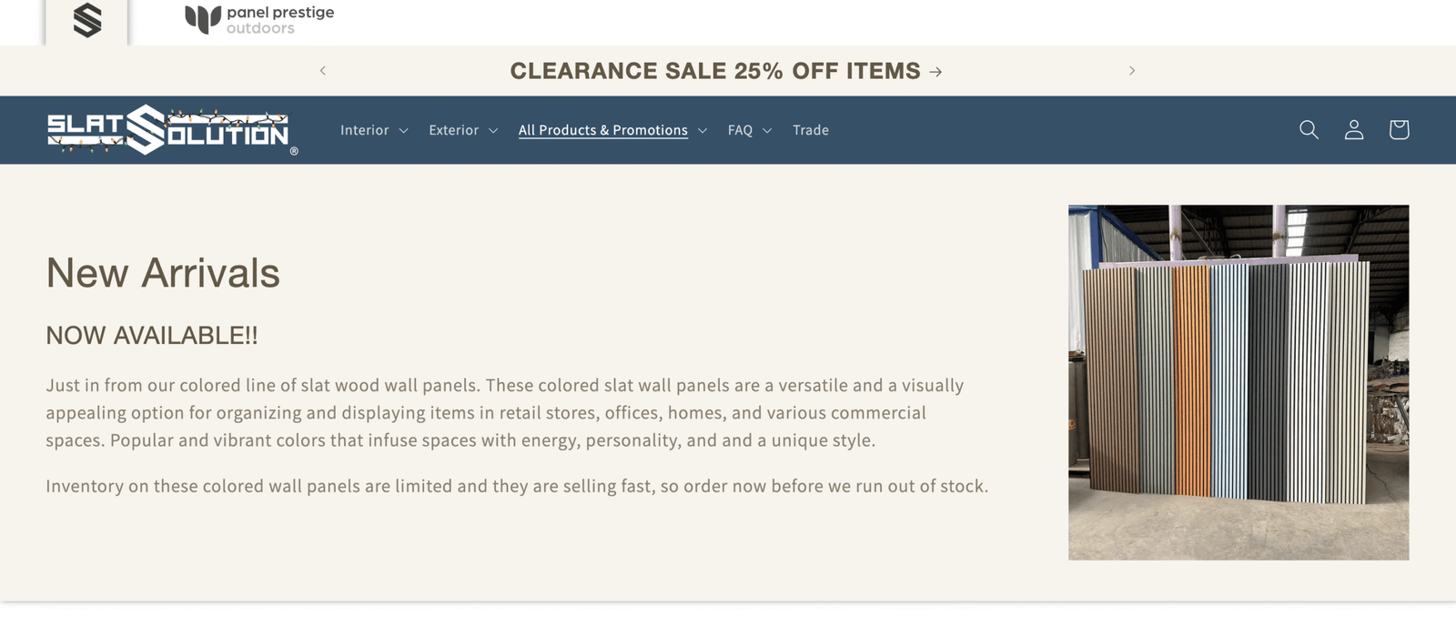Image resolution: width=1456 pixels, height=636 pixels.
Task: Expand All Products & Promotions chevron
Action: 703,131
